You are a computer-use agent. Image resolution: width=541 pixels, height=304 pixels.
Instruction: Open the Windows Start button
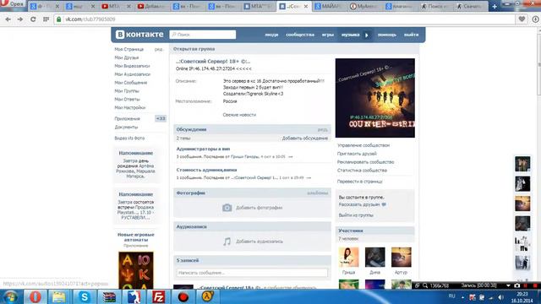[10, 296]
